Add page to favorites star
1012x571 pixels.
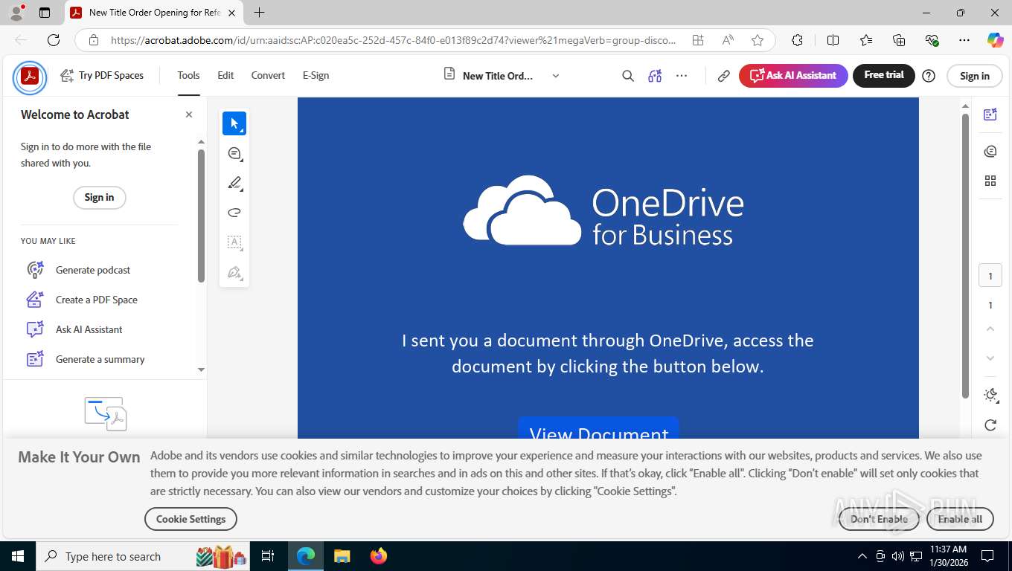tap(758, 40)
